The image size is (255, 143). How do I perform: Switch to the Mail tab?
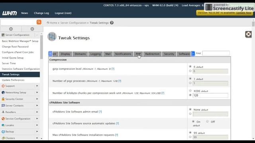pyautogui.click(x=108, y=54)
